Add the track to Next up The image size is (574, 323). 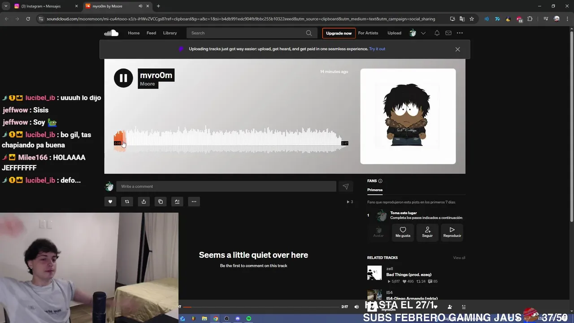pos(177,201)
